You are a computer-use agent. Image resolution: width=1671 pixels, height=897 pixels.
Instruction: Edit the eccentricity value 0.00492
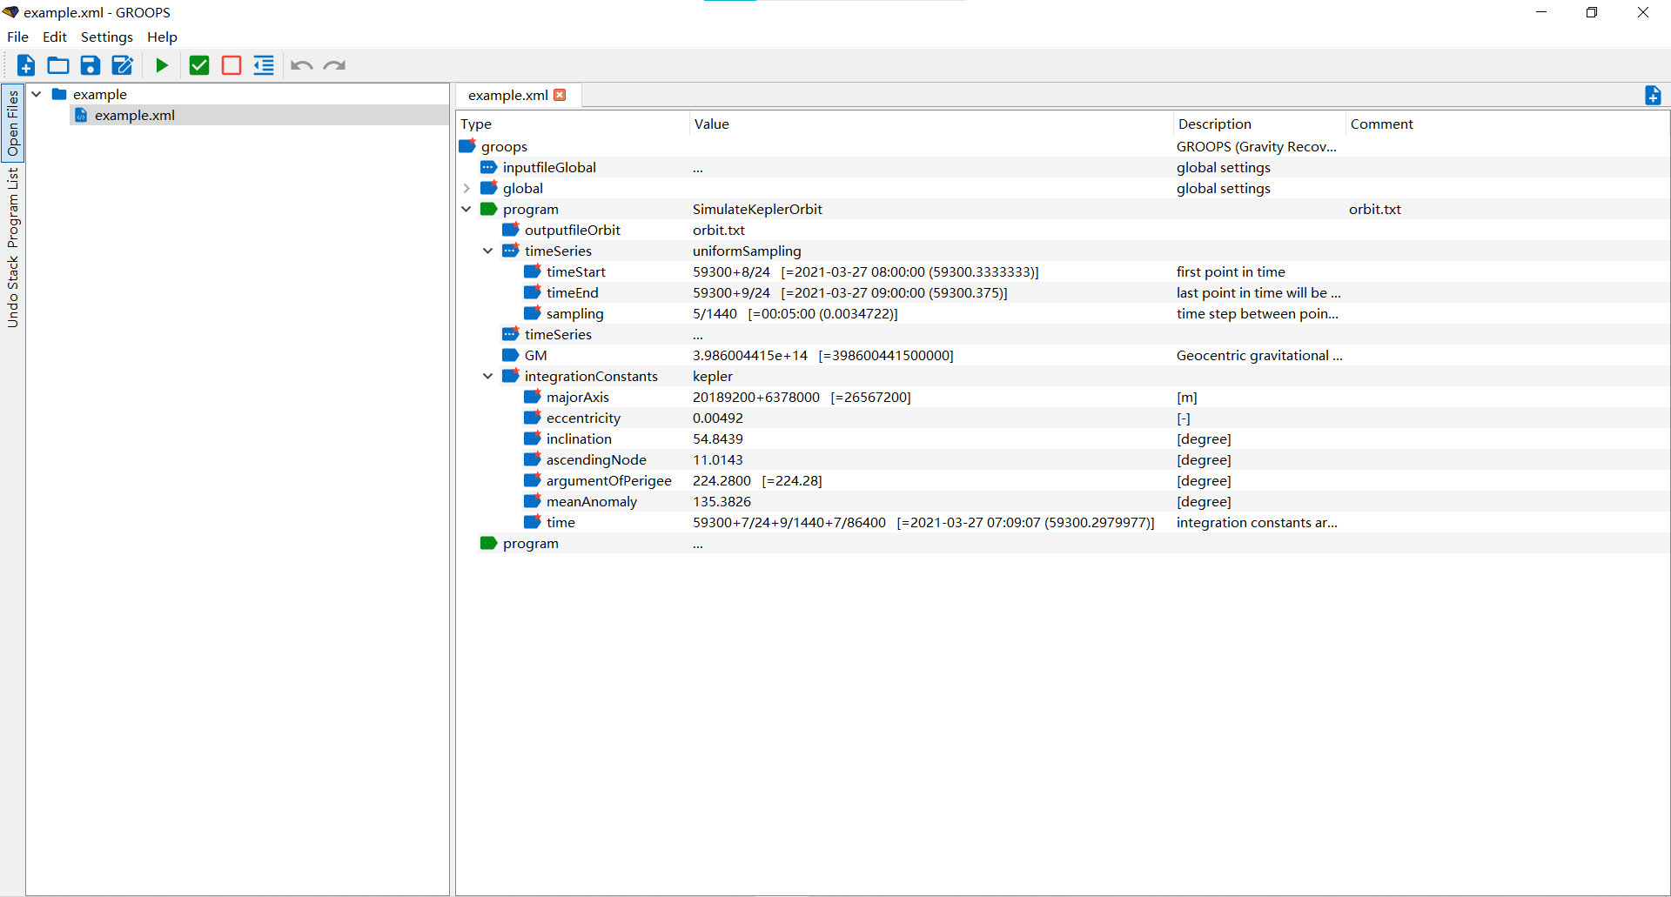point(718,418)
